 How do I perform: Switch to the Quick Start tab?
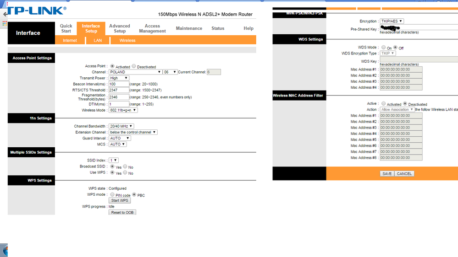(66, 28)
